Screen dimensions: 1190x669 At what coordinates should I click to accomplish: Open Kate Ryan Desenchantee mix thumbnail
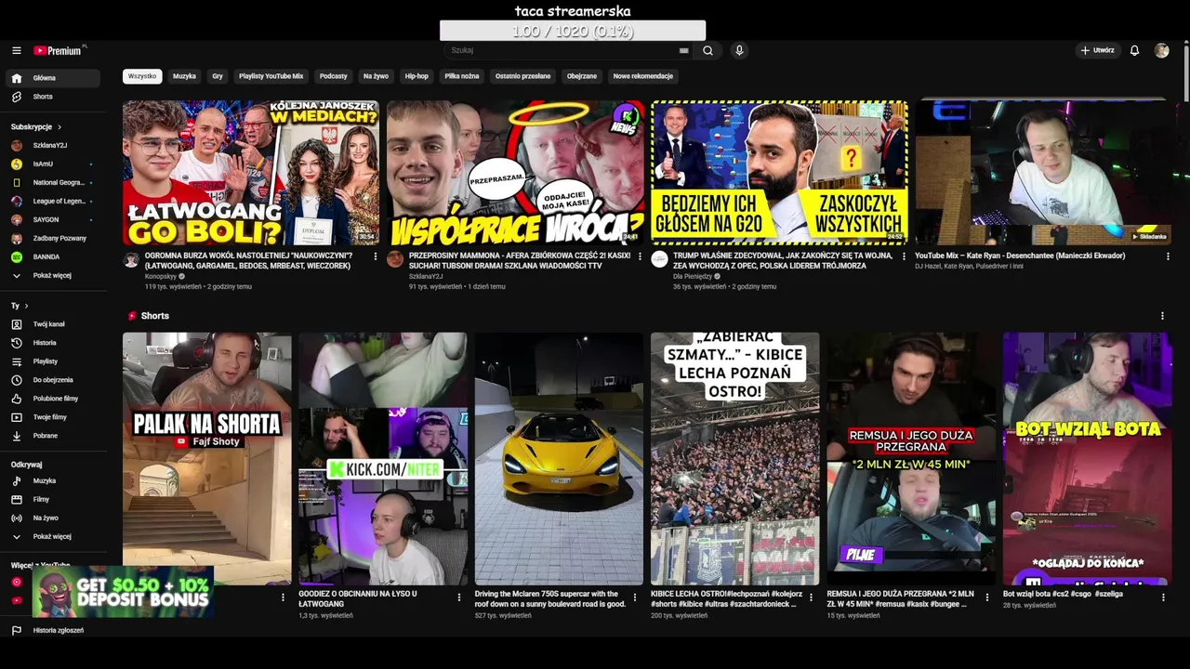tap(1043, 173)
